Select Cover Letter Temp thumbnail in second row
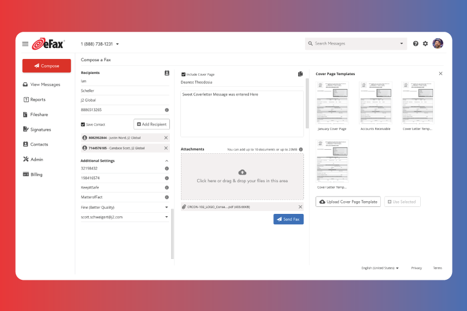 tap(332, 161)
